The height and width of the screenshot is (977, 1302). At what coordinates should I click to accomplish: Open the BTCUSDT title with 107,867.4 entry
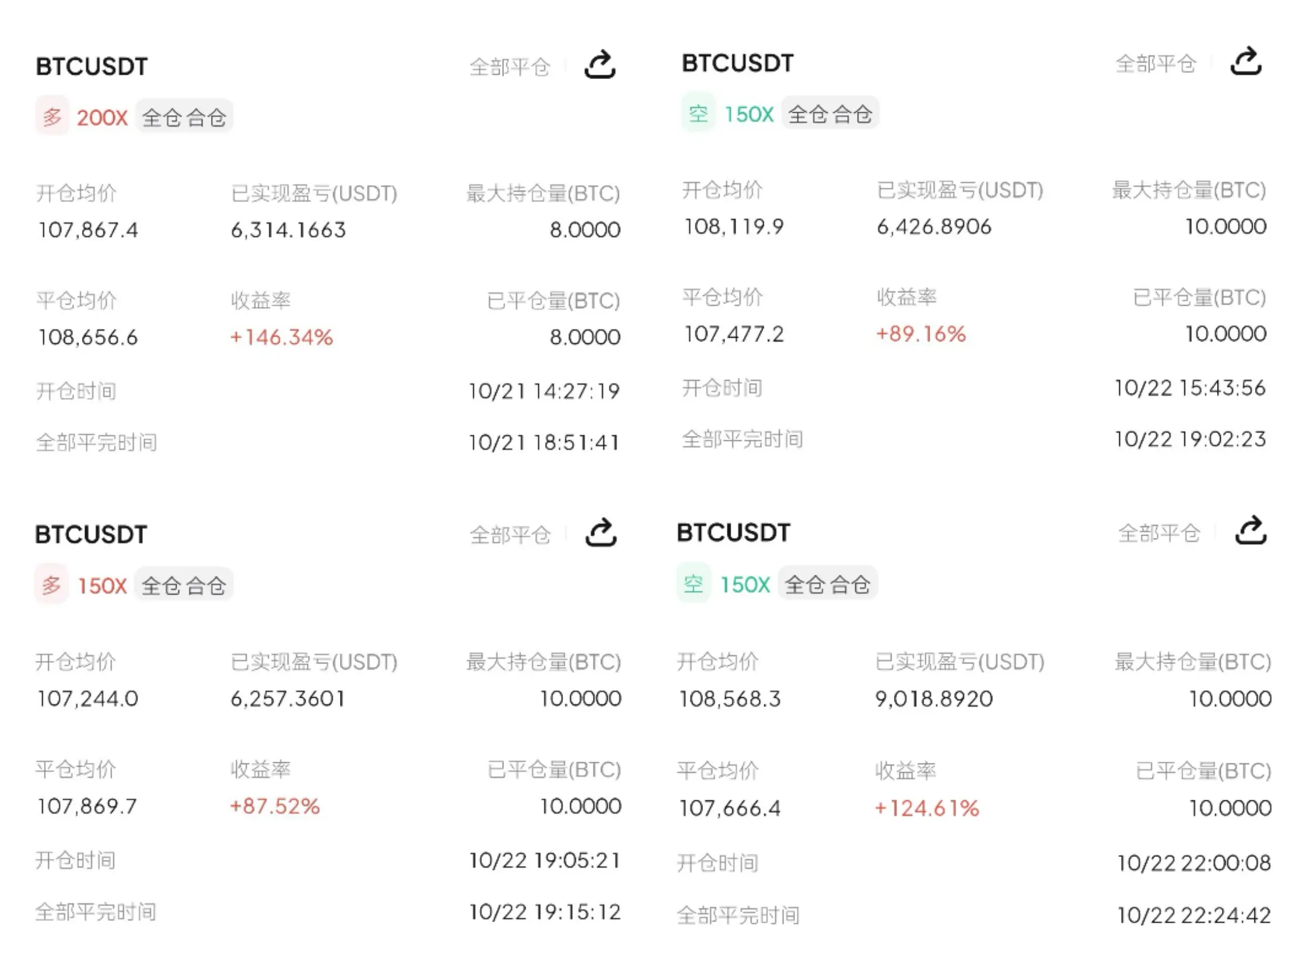[x=92, y=66]
